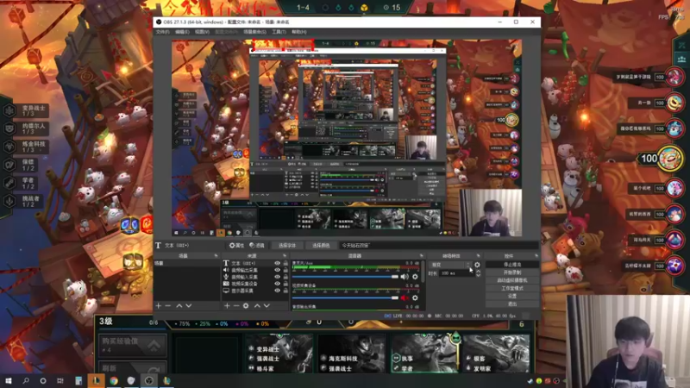Add a new scene with the plus icon in Scenes panel
This screenshot has height=388, width=690.
tap(159, 306)
